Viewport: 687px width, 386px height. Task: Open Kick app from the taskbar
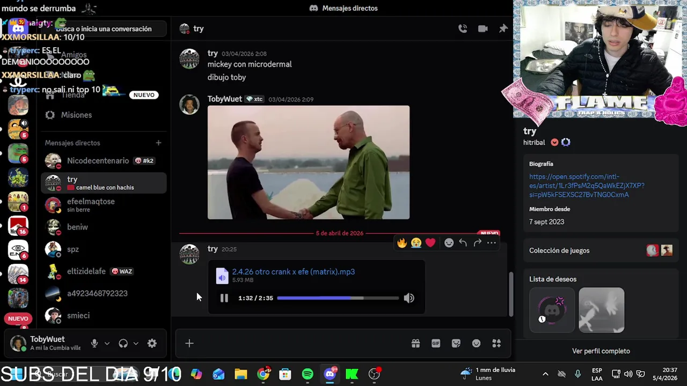[352, 374]
